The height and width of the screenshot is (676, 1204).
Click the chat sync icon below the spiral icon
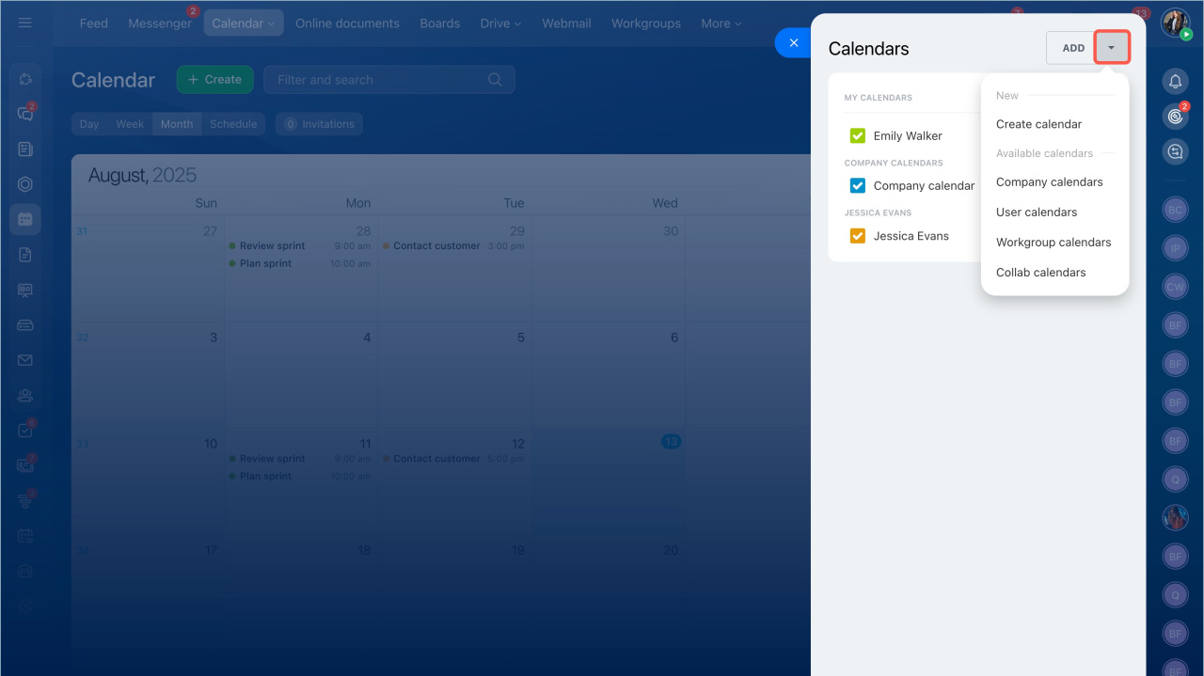pos(1175,151)
